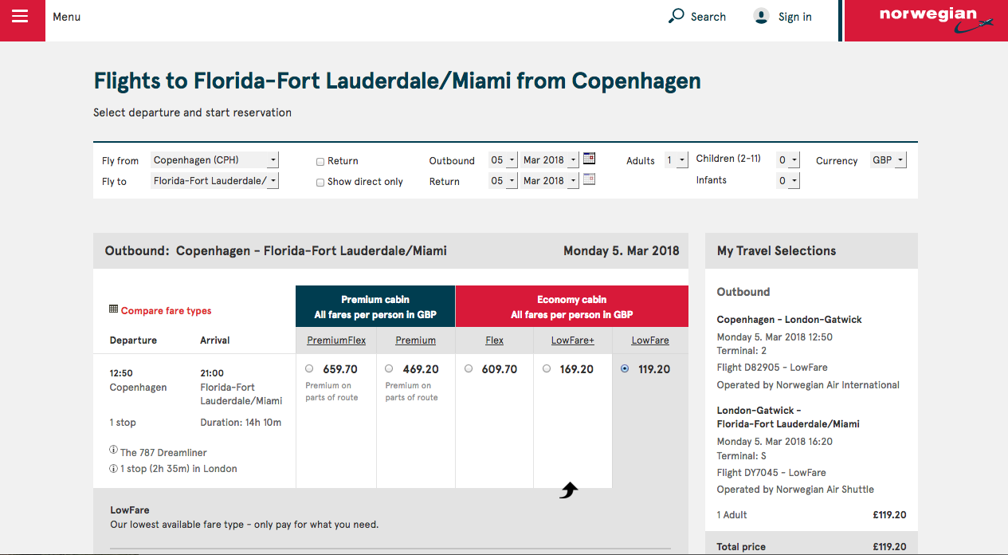Click the Premium cabin header
The image size is (1008, 555).
[375, 307]
